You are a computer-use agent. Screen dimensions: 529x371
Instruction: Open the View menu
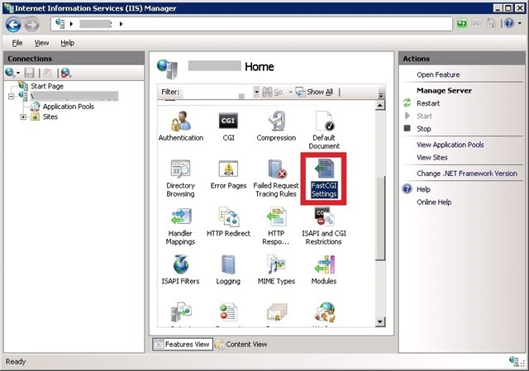41,43
